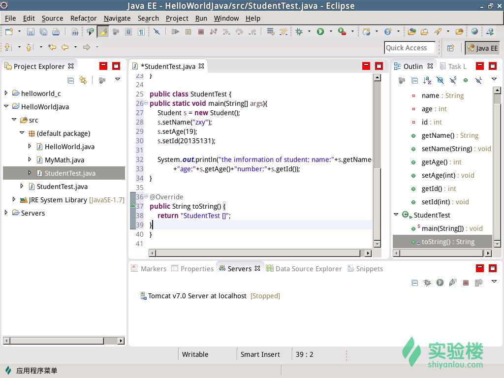Toggle Show Whitespace Characters pilcrow icon
The height and width of the screenshot is (378, 504).
[141, 31]
